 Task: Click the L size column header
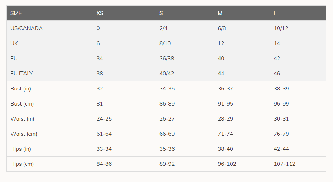coord(275,13)
